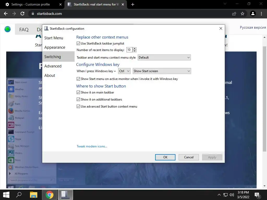267x200 pixels.
Task: Open File Explorer from the taskbar
Action: (34, 195)
